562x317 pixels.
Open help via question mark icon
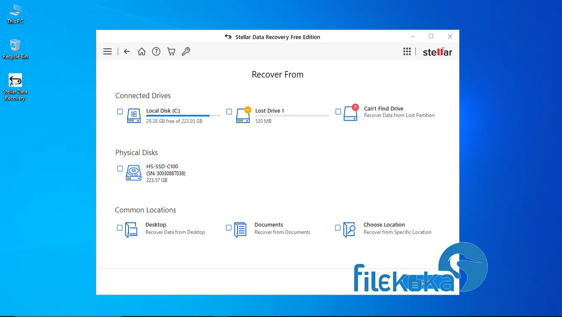coord(156,52)
